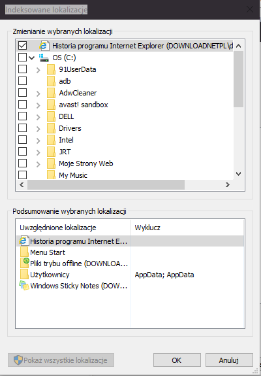Enable indexing for the Drivers folder
Viewport: 261px width, 376px height.
tap(22, 128)
